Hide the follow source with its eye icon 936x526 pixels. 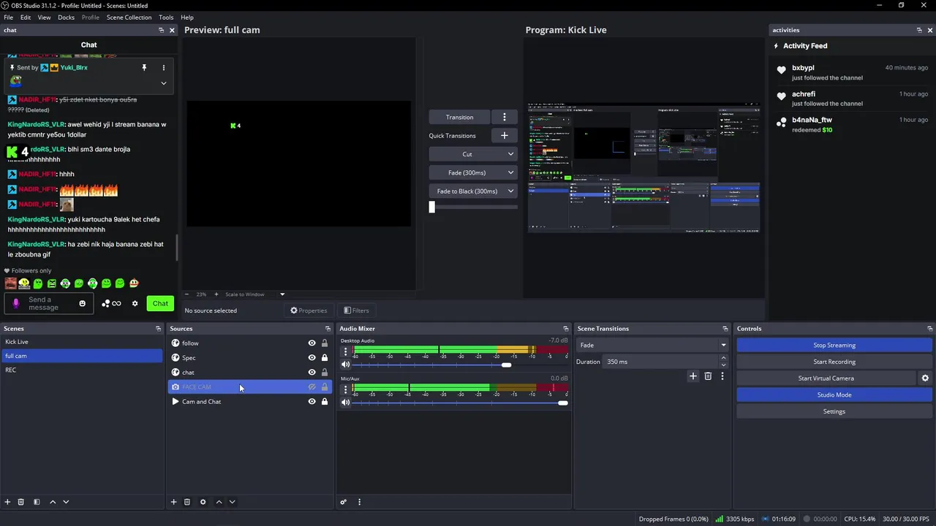(x=312, y=343)
